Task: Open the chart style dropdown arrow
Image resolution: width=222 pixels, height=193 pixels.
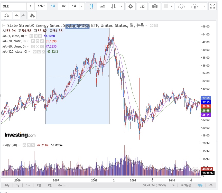Action: click(122, 6)
